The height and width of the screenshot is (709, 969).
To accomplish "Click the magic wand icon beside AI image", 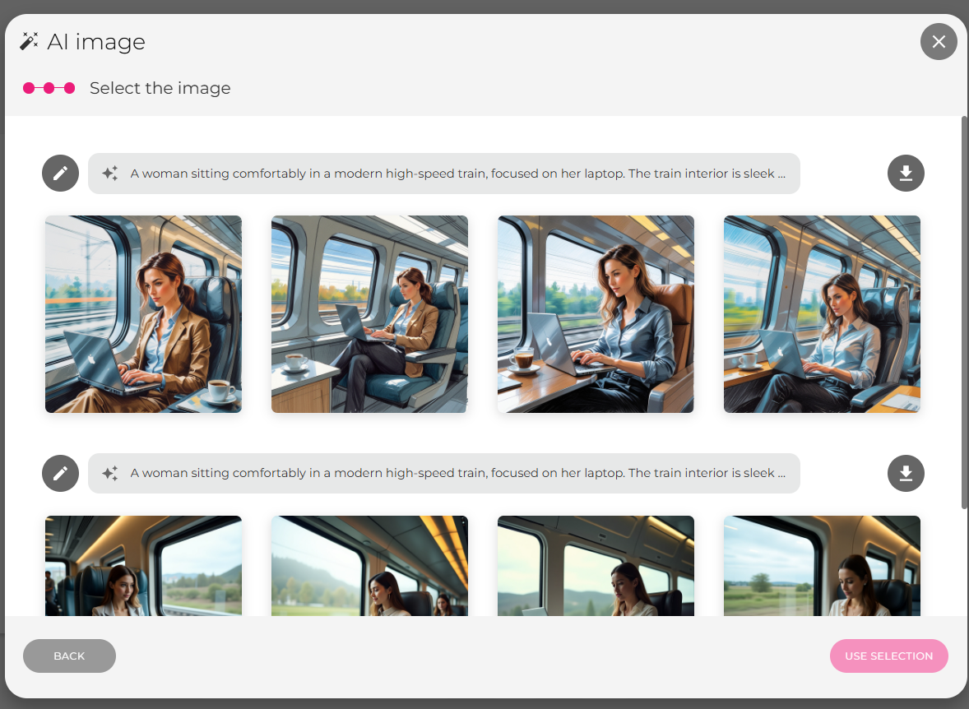I will point(29,41).
